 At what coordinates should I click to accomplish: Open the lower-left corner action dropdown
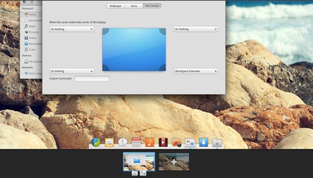tap(72, 71)
